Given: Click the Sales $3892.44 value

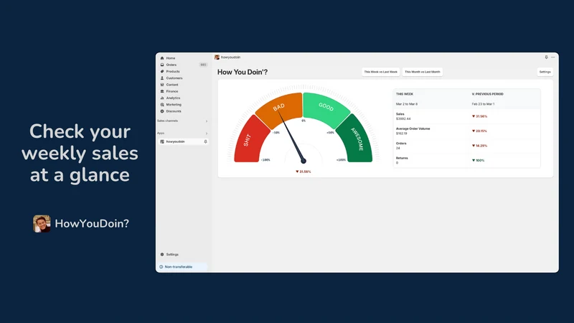Looking at the screenshot, I should (403, 119).
